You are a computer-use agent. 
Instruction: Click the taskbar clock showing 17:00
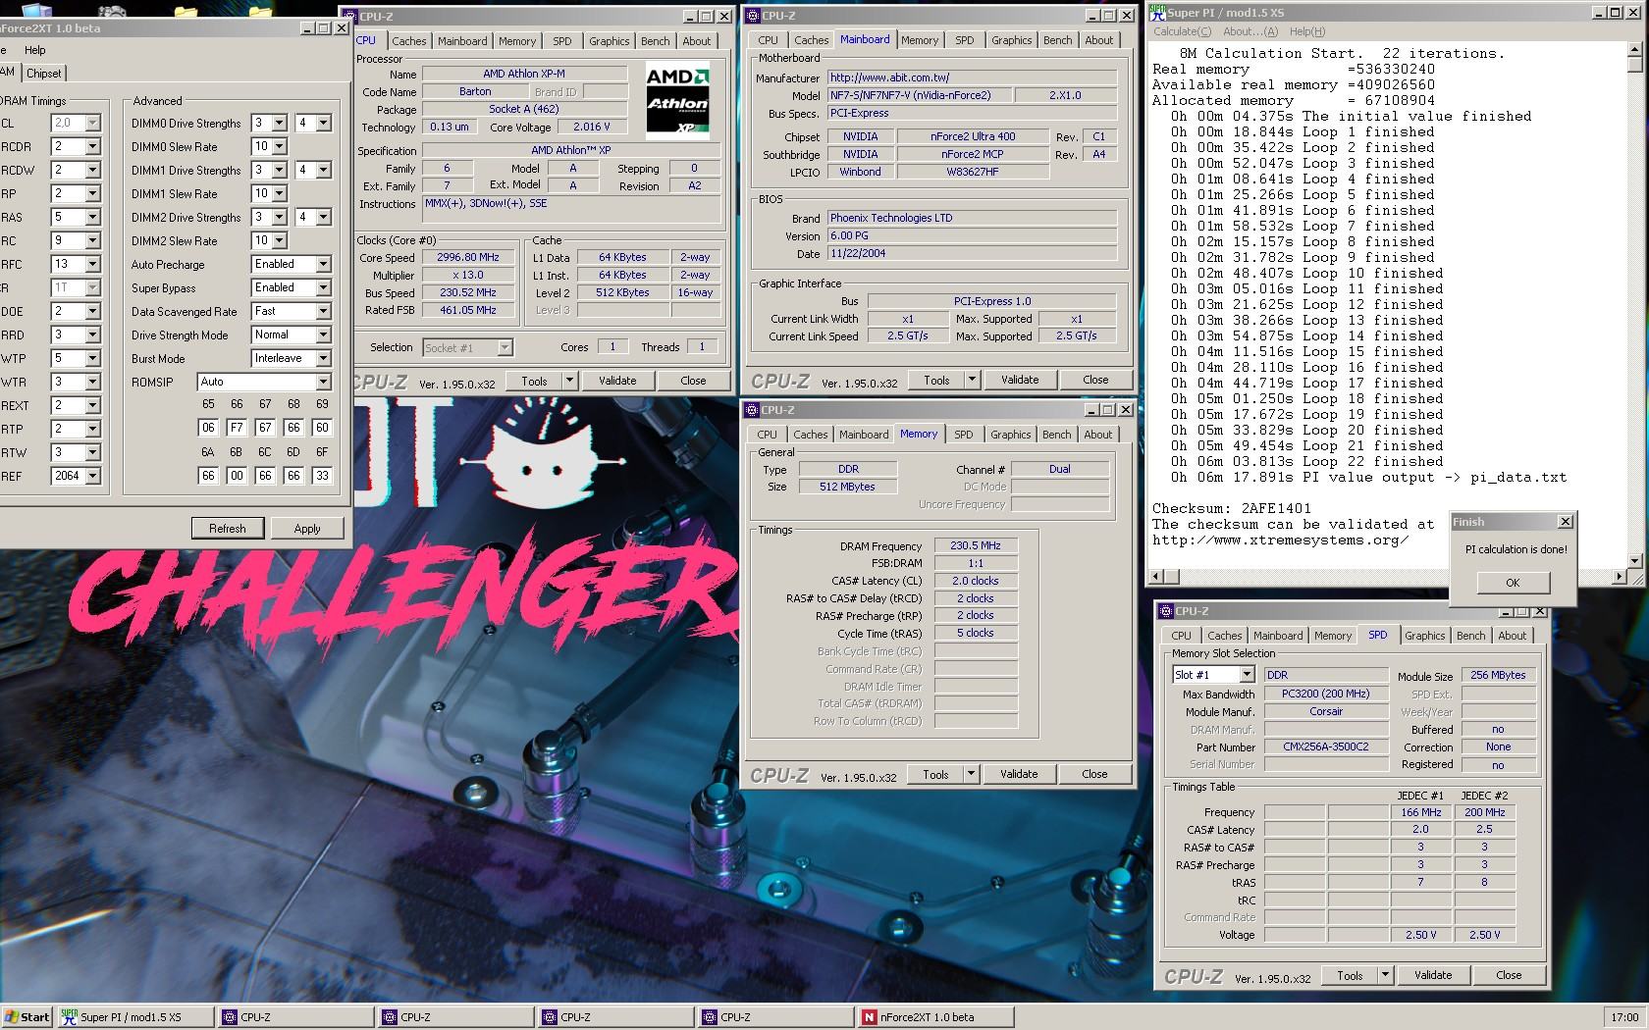click(1624, 1017)
